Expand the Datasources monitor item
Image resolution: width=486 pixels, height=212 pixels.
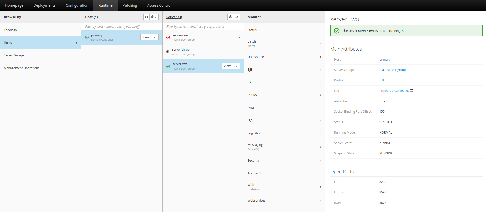coord(284,57)
